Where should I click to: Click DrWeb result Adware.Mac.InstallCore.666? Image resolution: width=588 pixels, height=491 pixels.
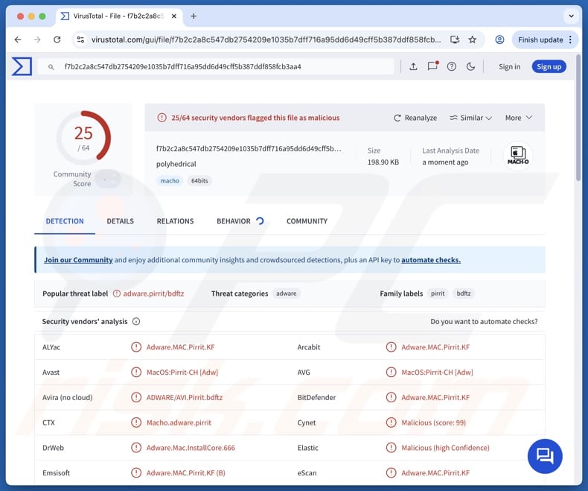191,448
